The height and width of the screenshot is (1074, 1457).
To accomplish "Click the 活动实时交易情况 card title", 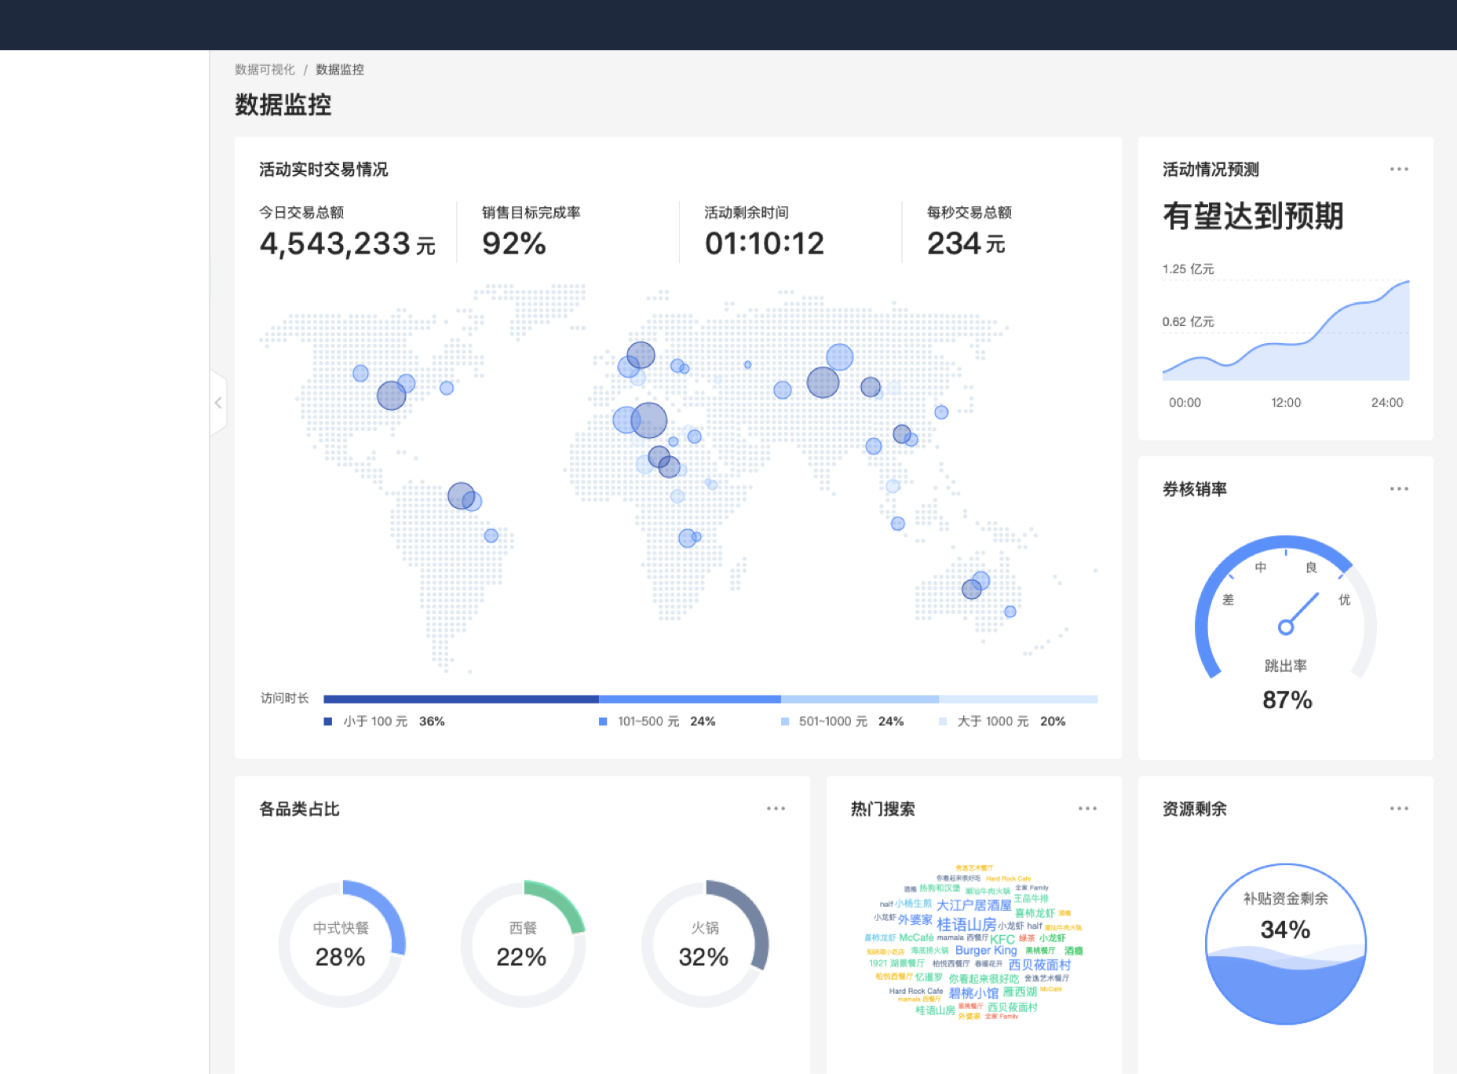I will 323,170.
